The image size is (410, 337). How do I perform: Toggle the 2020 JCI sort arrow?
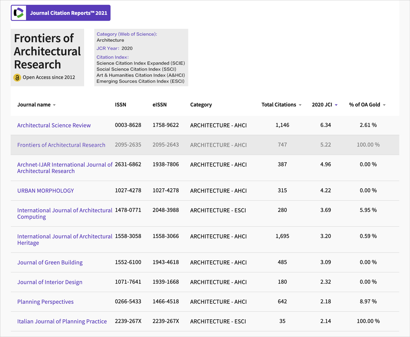coord(336,105)
